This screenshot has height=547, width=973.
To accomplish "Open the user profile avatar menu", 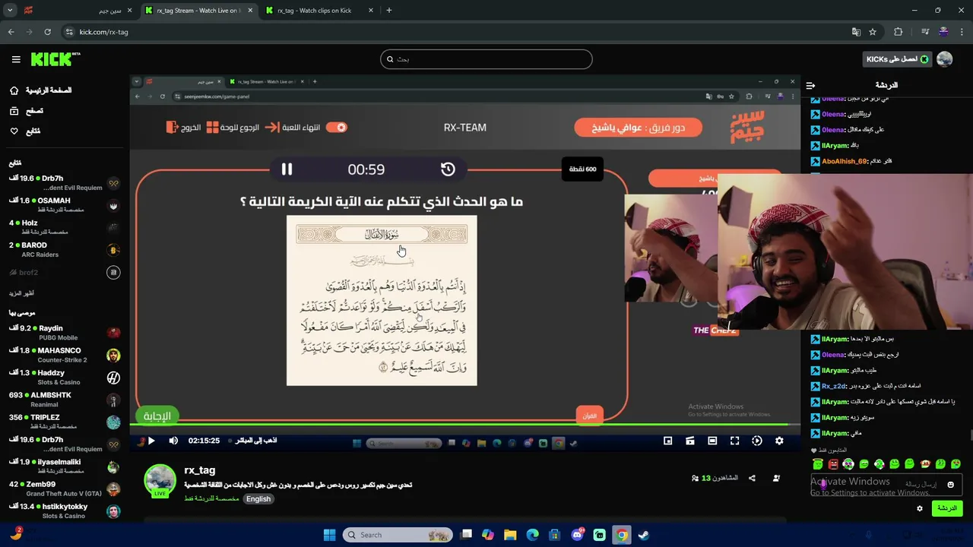I will 945,59.
